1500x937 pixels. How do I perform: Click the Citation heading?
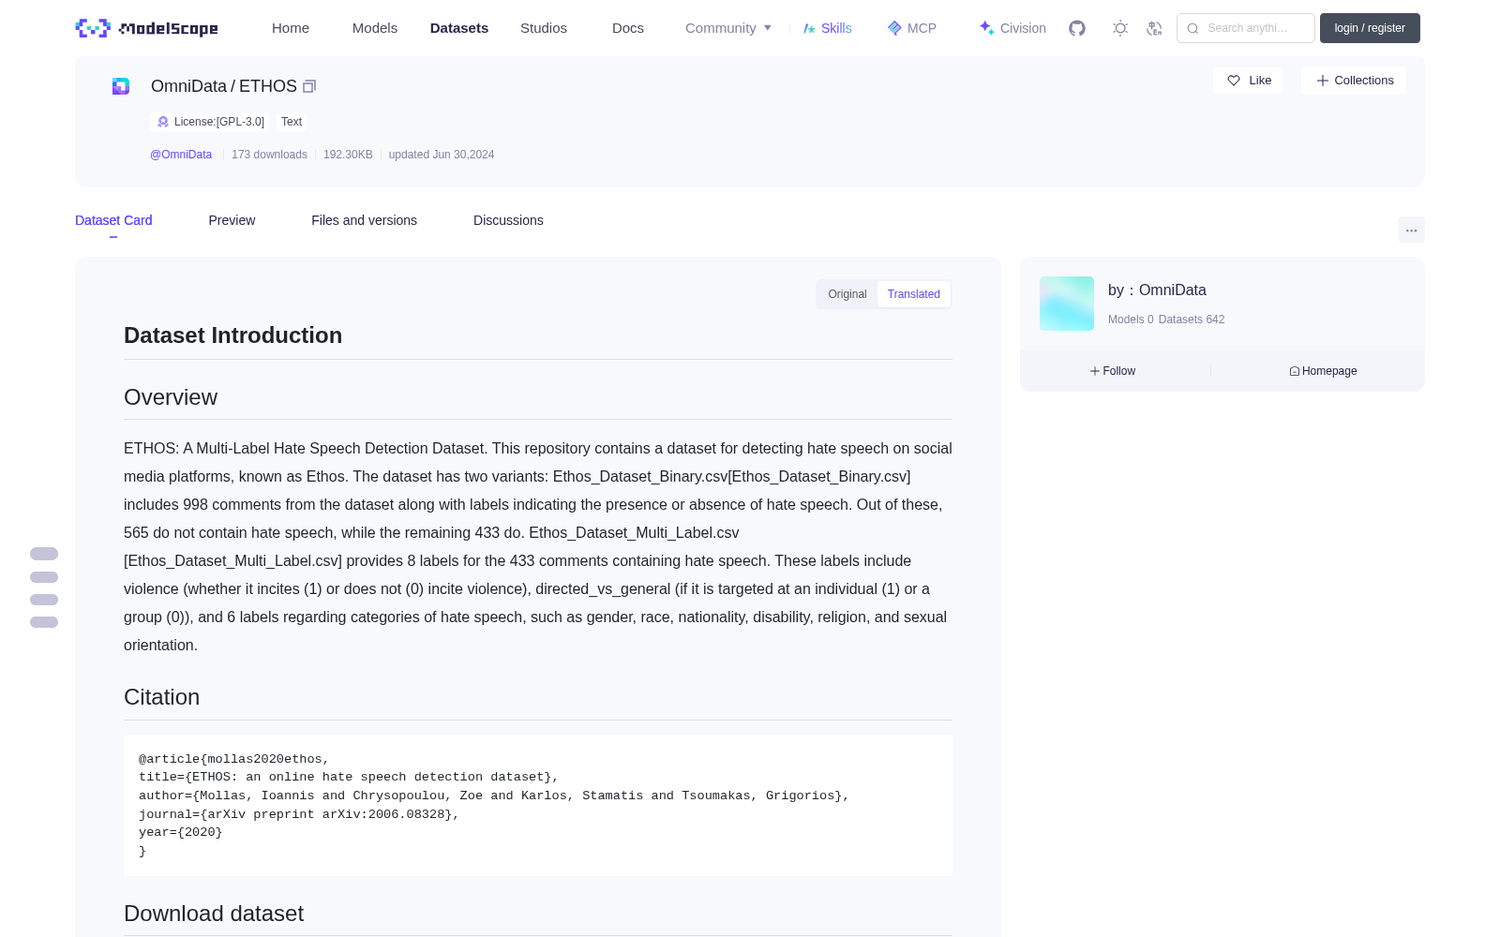coord(162,697)
